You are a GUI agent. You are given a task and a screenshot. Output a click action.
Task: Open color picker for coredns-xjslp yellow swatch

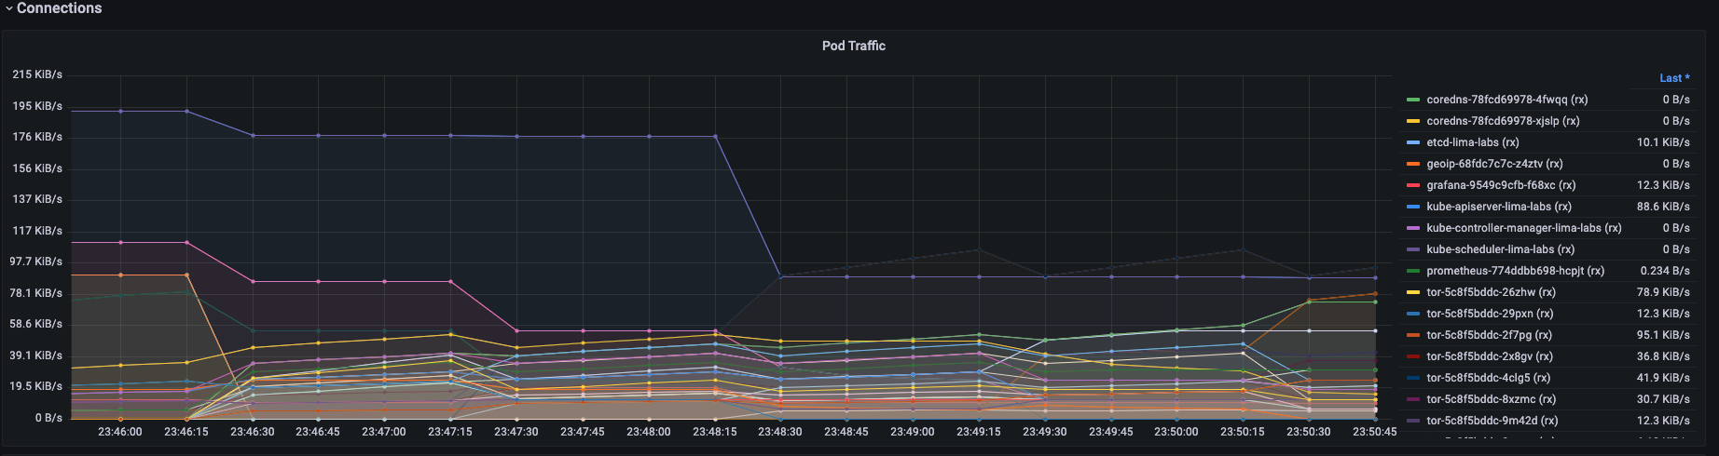coord(1413,121)
